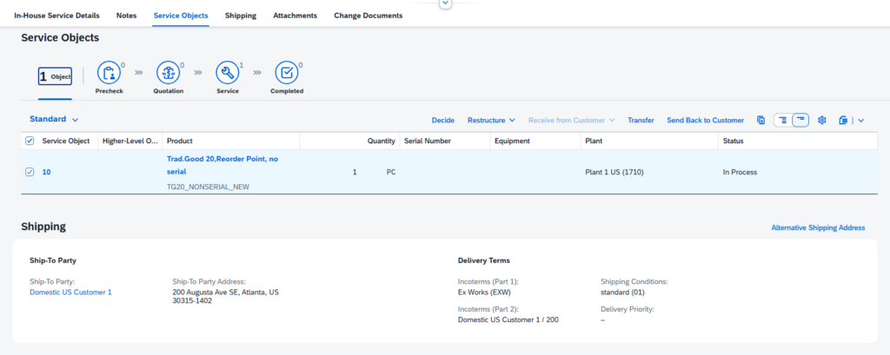Click the Send Back to Customer button
Image resolution: width=890 pixels, height=355 pixels.
coord(705,120)
